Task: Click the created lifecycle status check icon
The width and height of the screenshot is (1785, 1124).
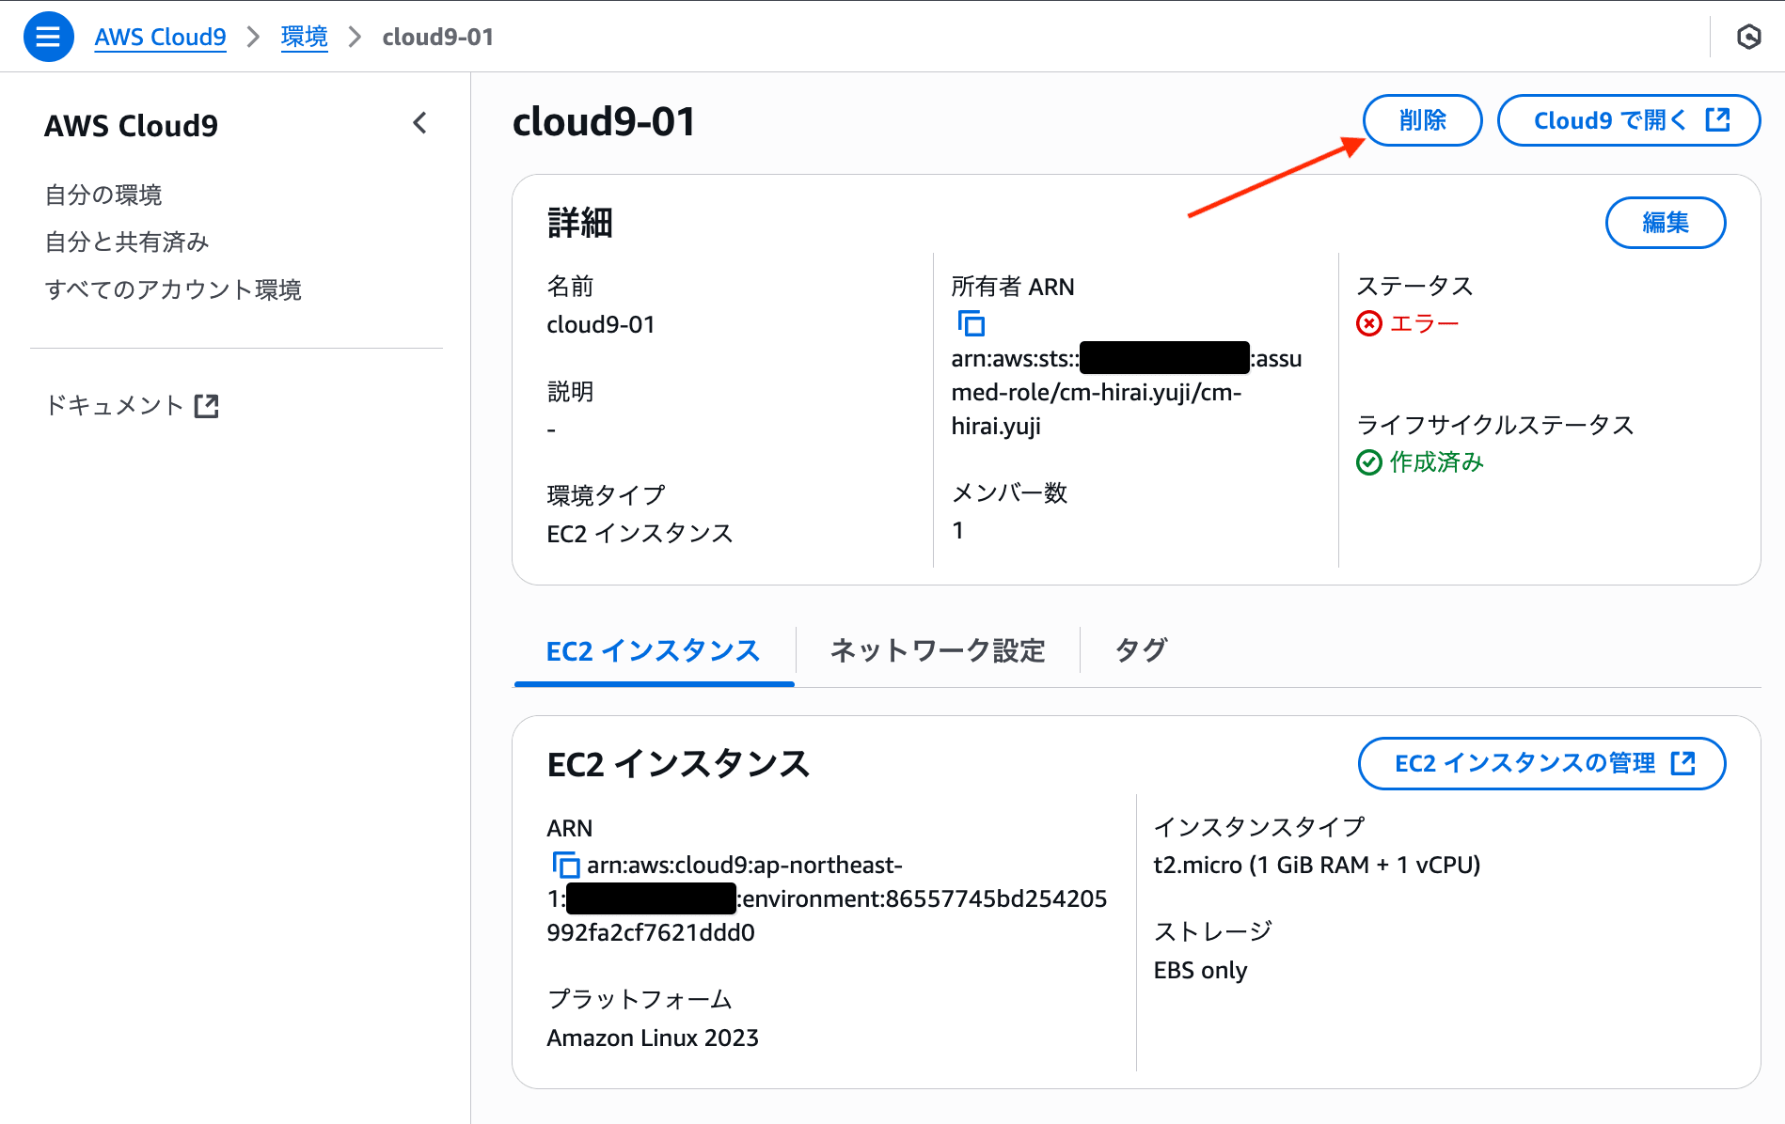Action: tap(1369, 462)
